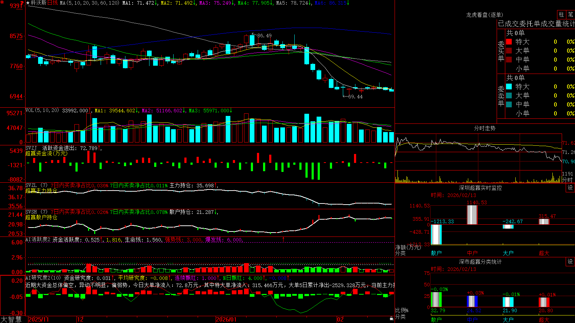Viewport: 575px width, 323px height.
Task: Click the 超大 bar showing 315.47
Action: coord(544,221)
